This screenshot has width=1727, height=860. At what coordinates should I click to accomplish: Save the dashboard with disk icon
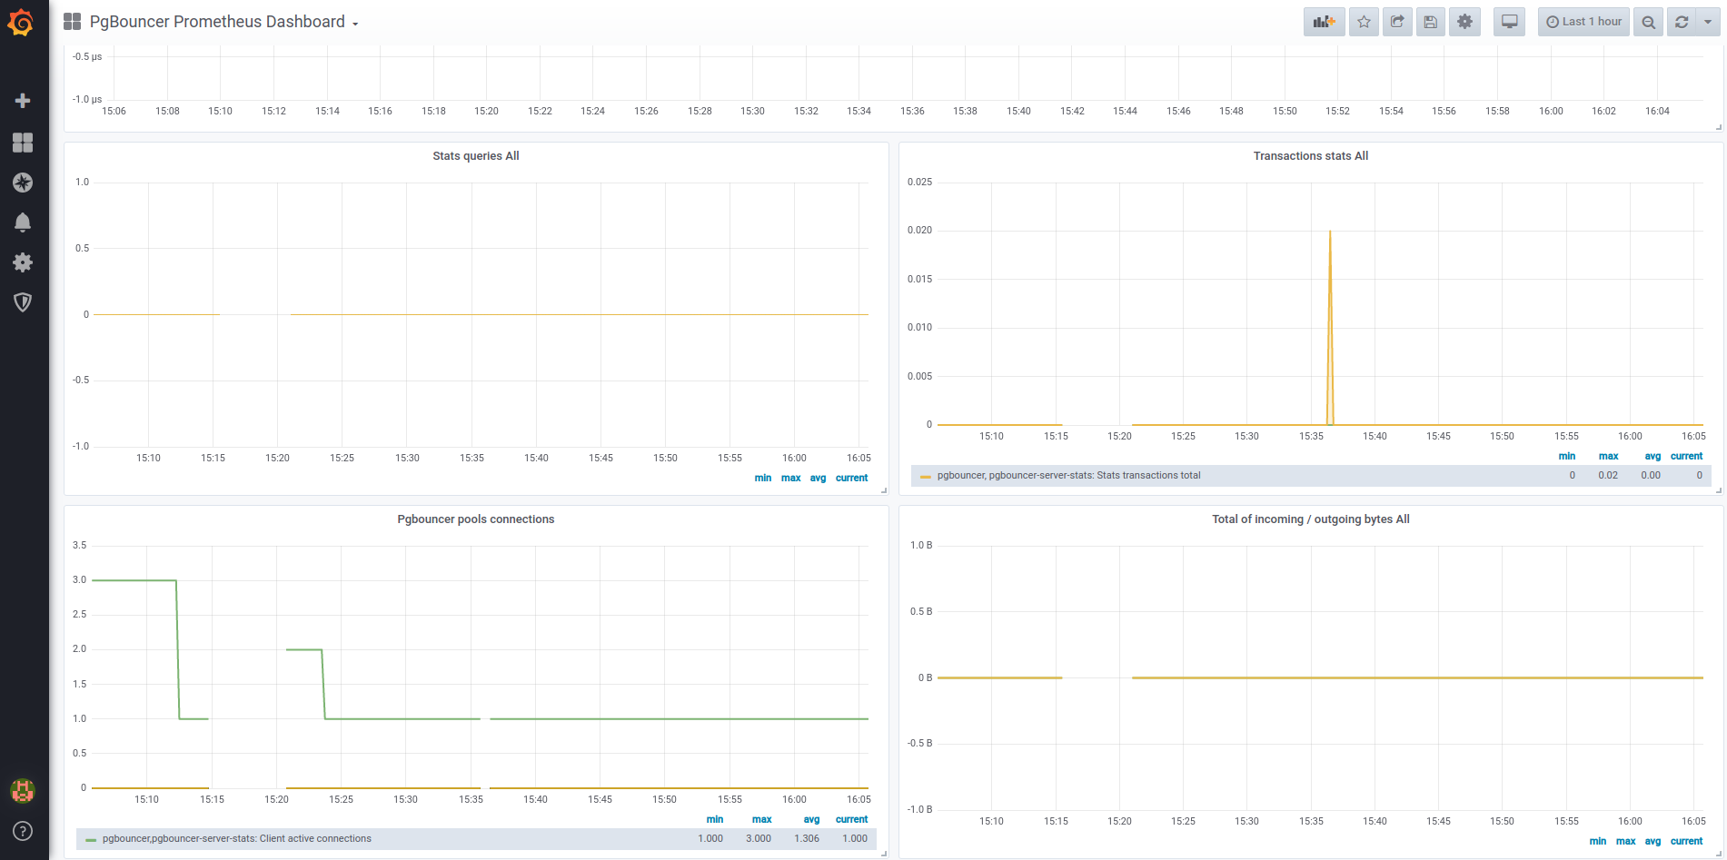point(1431,22)
